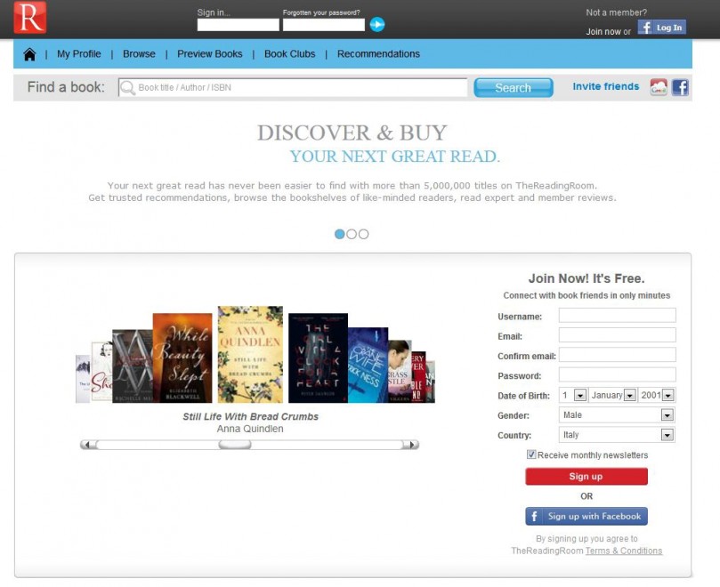Click the Anna Quindlen author name
The image size is (720, 587).
coord(250,429)
